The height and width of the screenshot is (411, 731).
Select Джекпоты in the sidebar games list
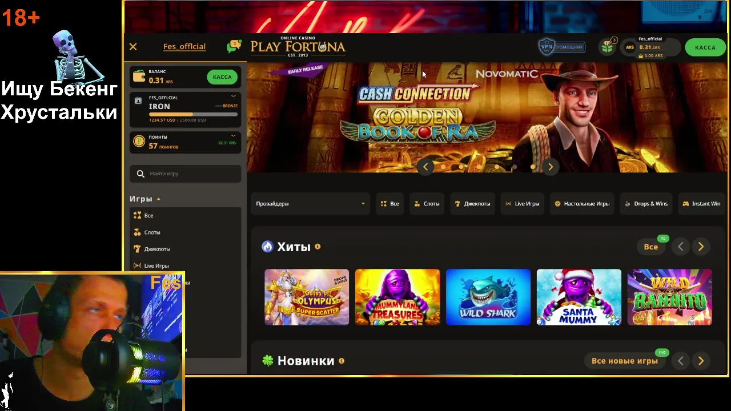click(157, 249)
